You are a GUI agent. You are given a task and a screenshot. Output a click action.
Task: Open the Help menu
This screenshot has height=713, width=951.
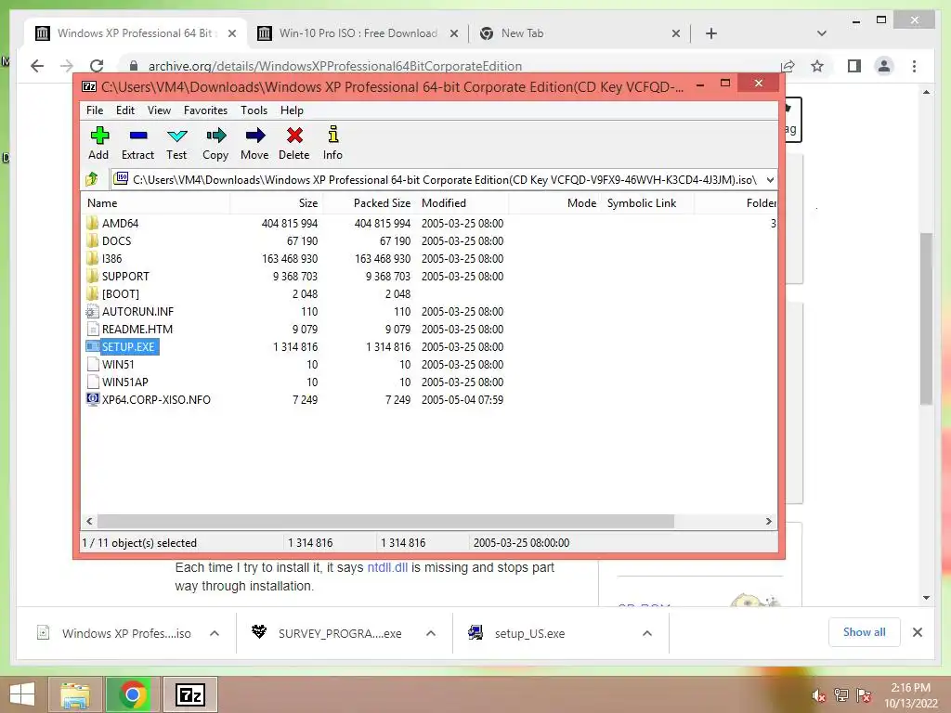[292, 110]
